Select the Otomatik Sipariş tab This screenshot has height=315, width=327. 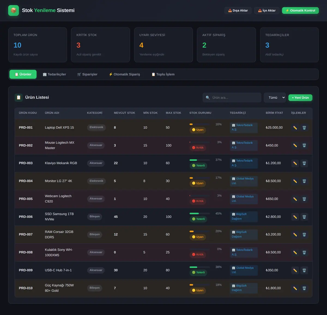tap(125, 74)
